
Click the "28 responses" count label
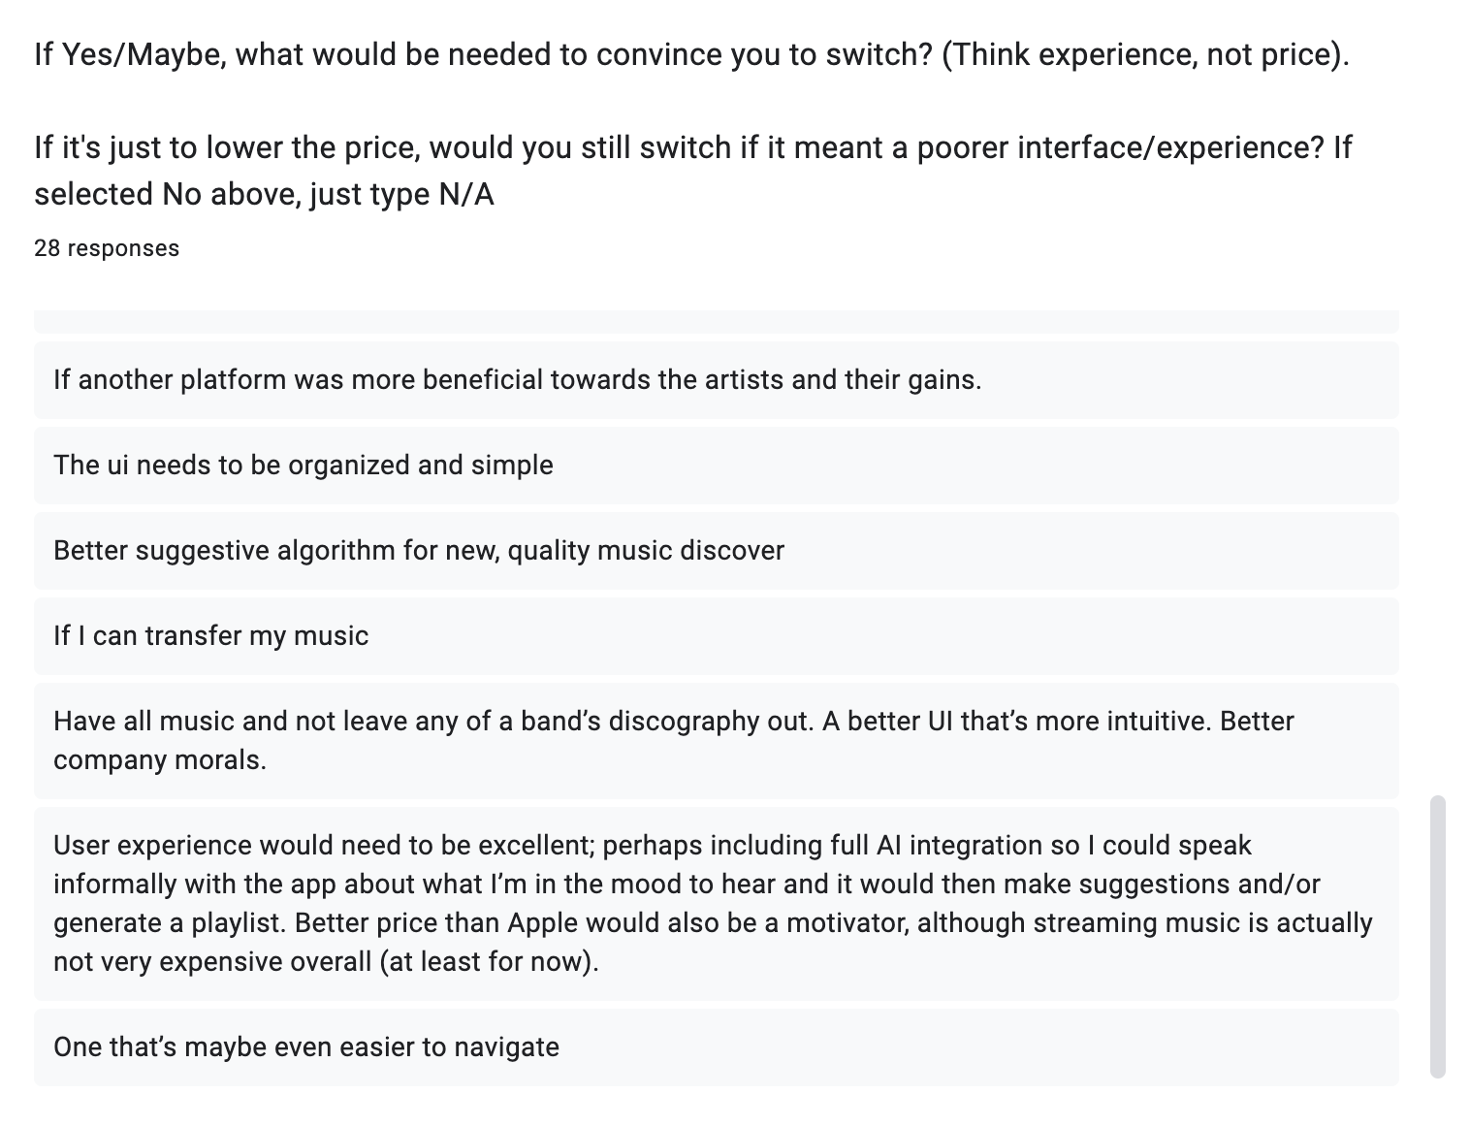(107, 248)
